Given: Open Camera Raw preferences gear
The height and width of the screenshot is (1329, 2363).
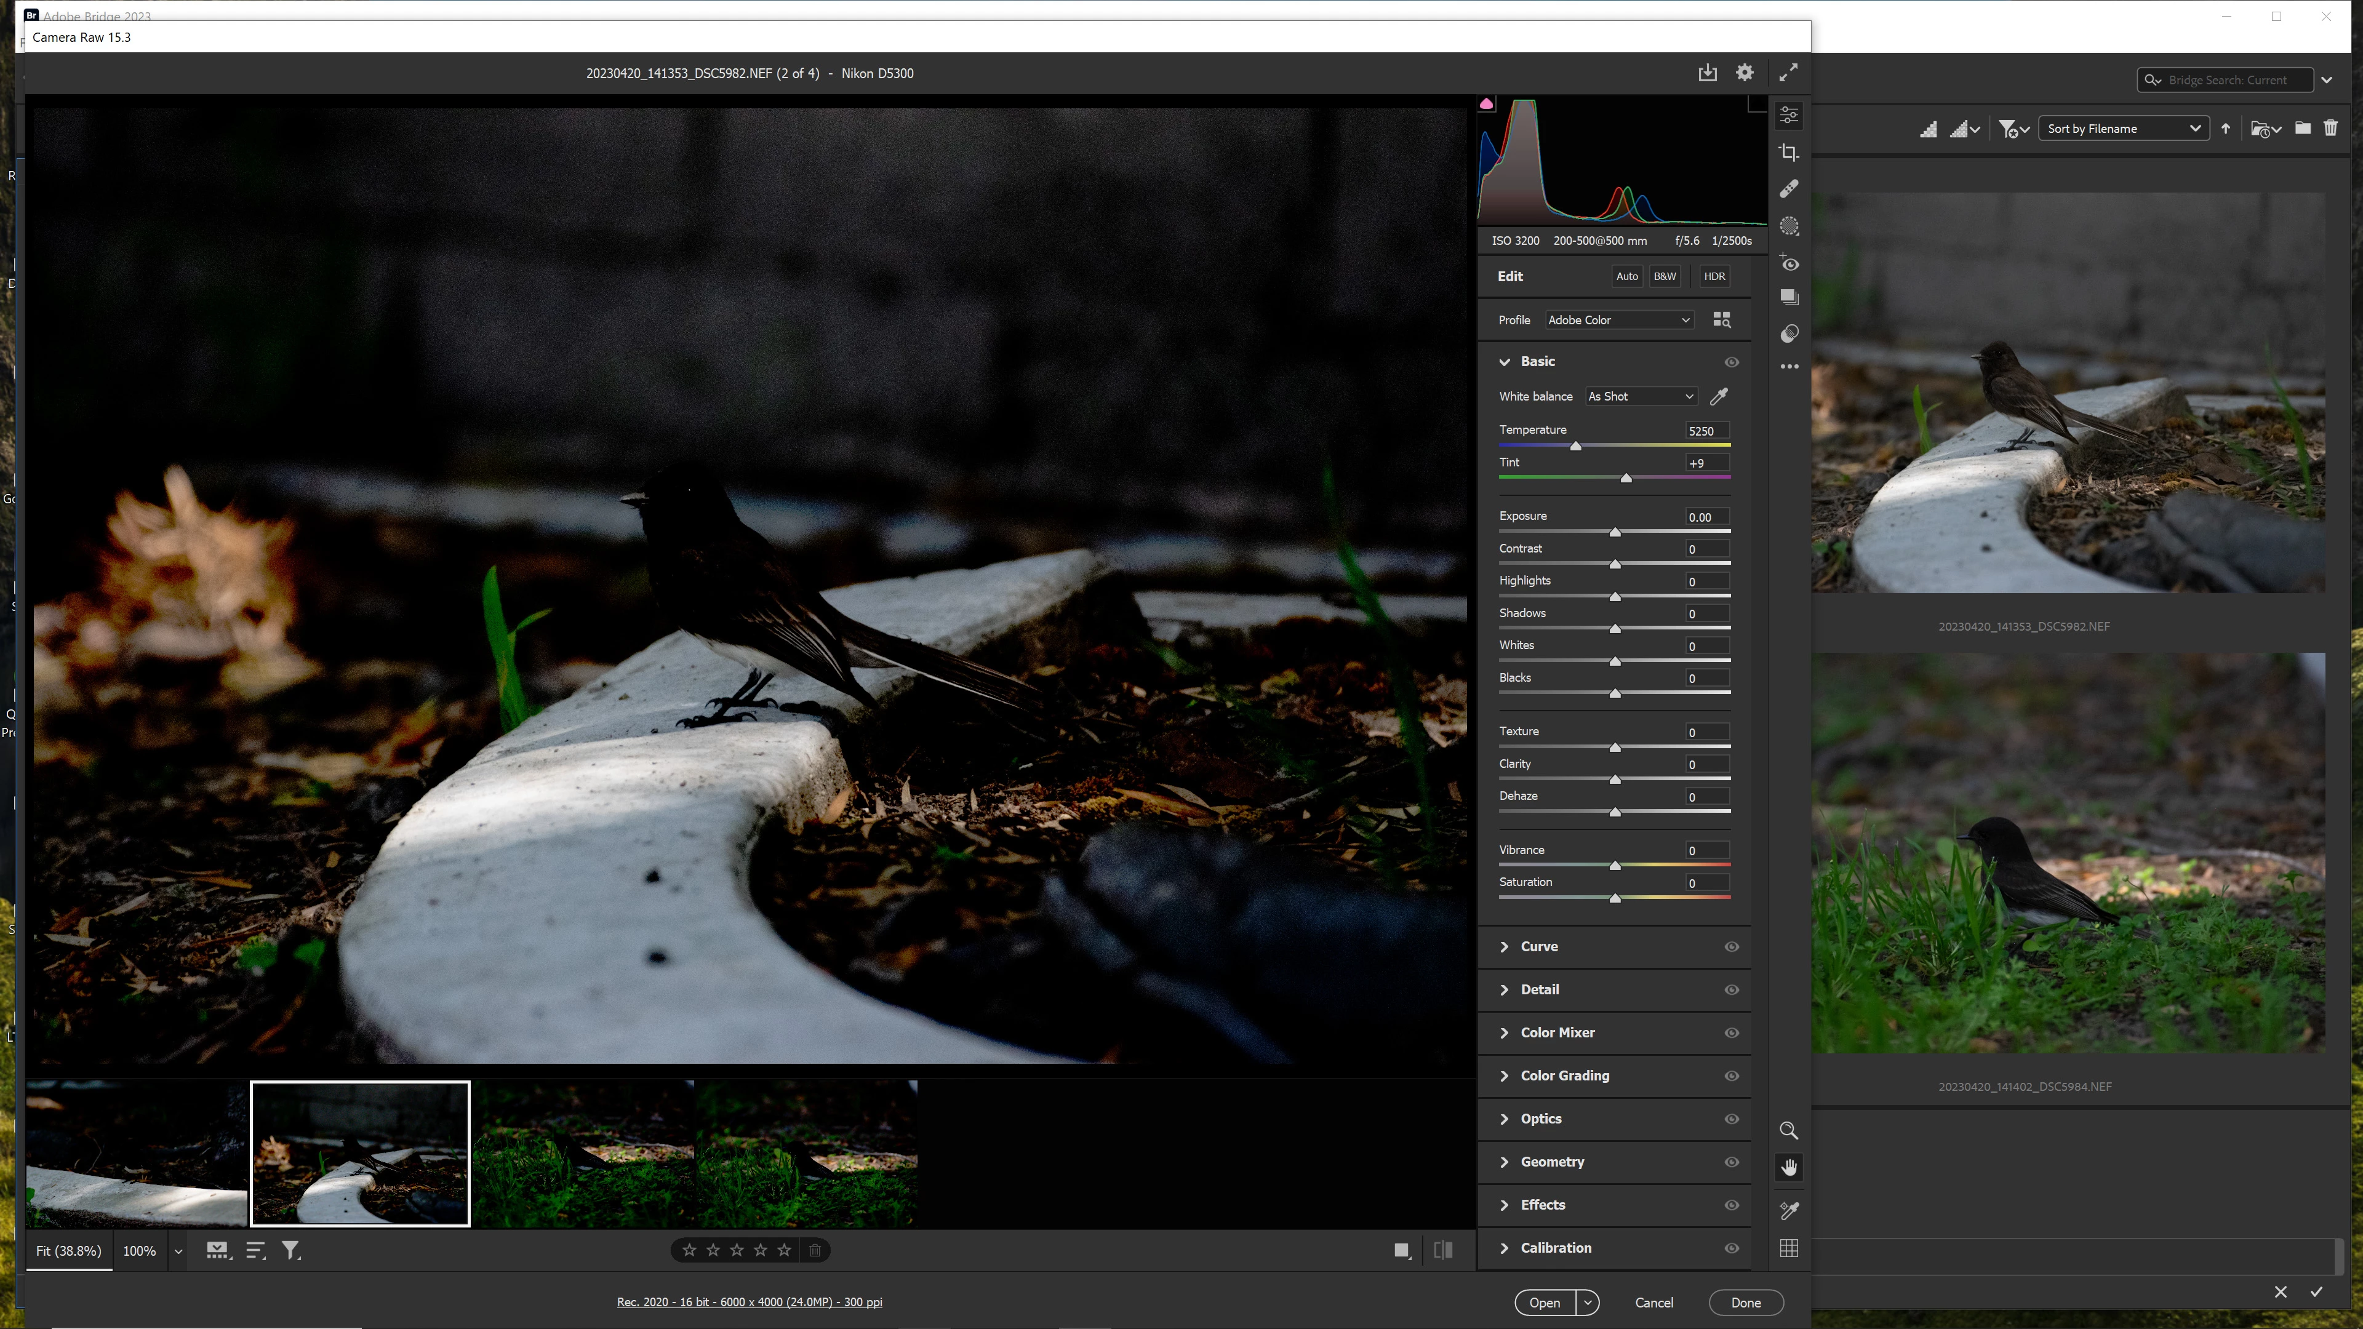Looking at the screenshot, I should click(x=1745, y=73).
